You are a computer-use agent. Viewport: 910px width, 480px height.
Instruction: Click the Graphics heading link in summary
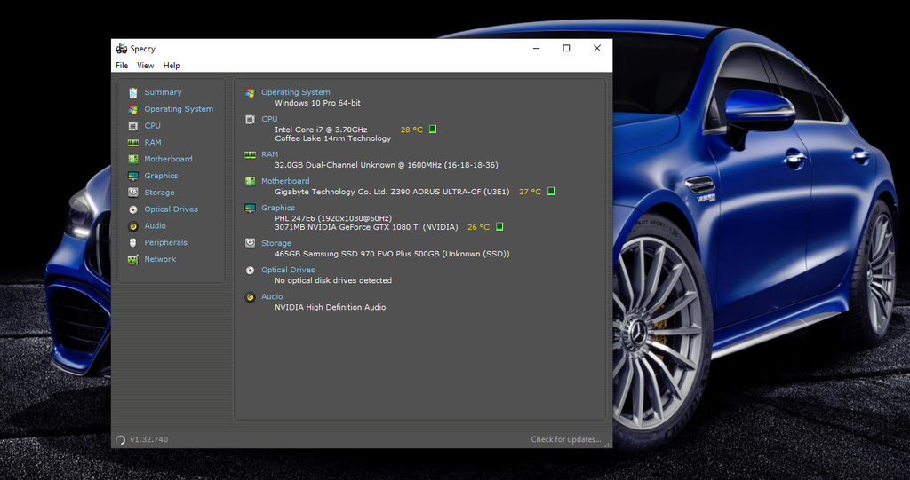tap(278, 208)
